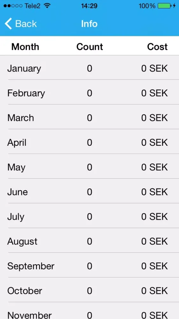Select the September month label
The width and height of the screenshot is (179, 319).
(x=31, y=266)
